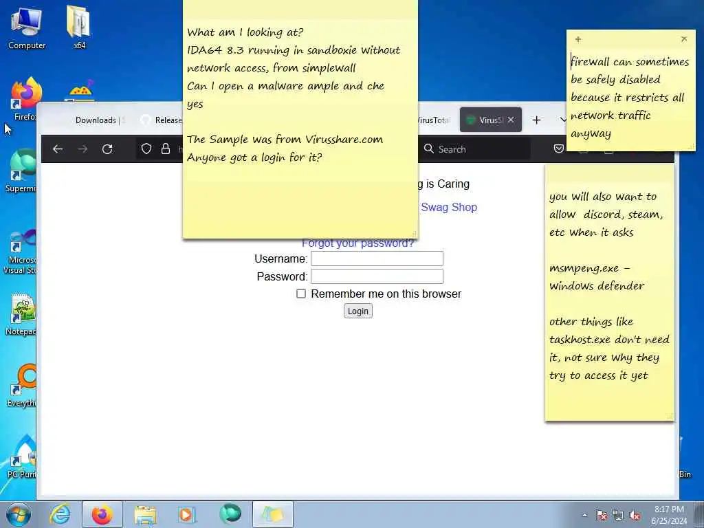
Task: Open the Microsoft Visual Studio shortcut
Action: 20,252
